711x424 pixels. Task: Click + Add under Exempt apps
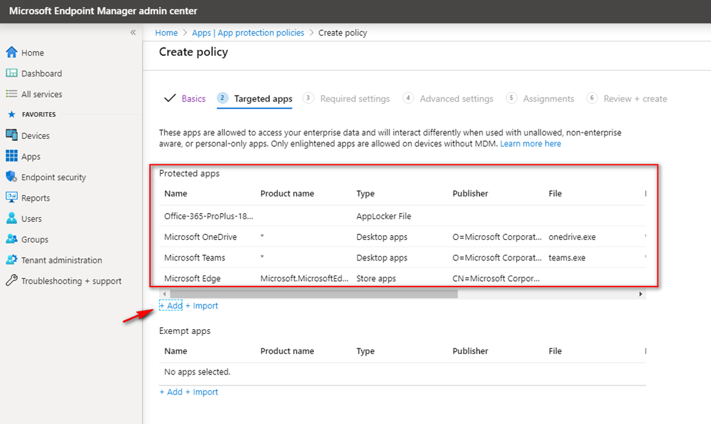pos(171,392)
